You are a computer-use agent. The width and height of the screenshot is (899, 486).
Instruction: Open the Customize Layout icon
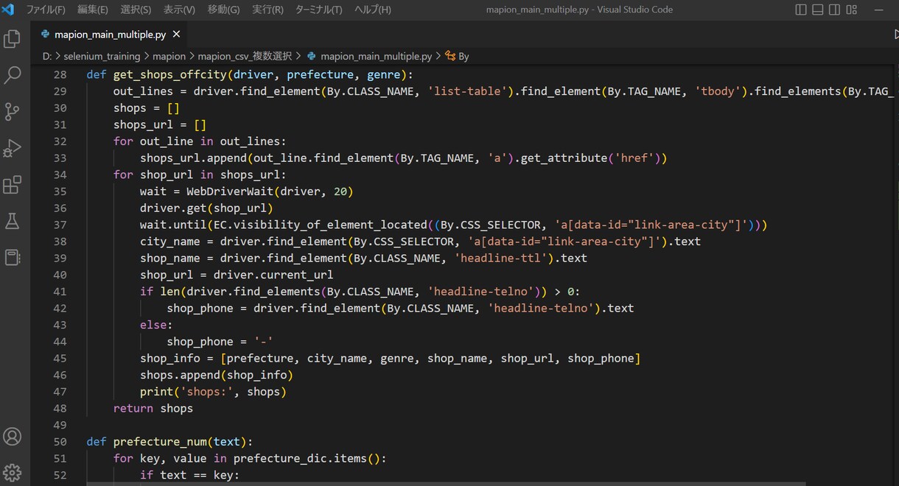pos(851,10)
